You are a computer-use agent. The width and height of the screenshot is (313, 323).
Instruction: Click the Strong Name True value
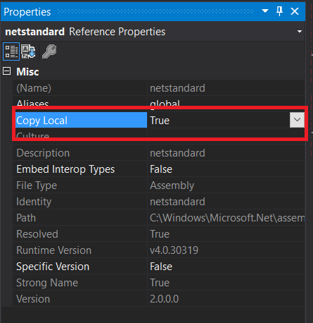click(x=160, y=283)
